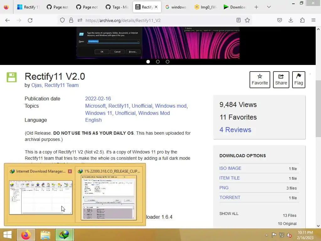
Task: Open the Firefox downloads panel
Action: pos(291,20)
